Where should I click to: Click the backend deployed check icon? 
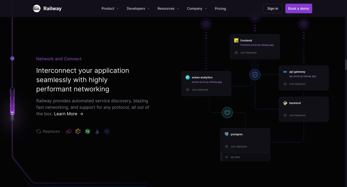tap(285, 115)
